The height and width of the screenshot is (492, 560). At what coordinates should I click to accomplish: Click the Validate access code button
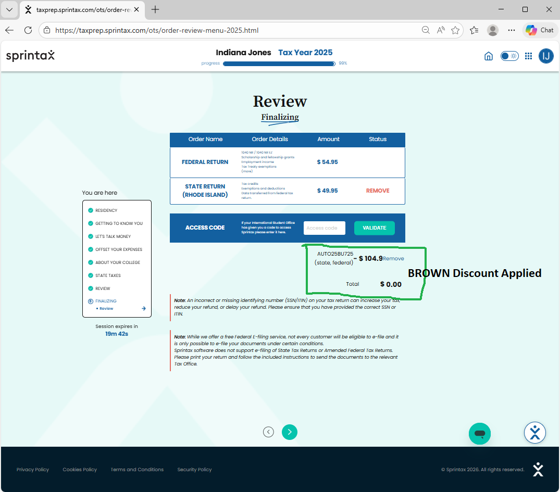pos(374,228)
